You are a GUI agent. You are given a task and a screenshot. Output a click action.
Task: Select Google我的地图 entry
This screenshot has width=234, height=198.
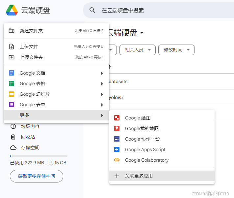coord(162,128)
